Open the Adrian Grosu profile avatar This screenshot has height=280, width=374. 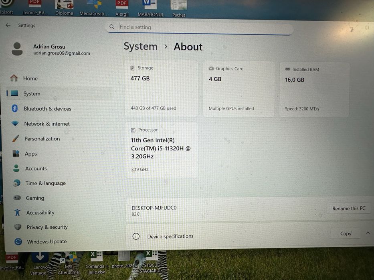(17, 49)
